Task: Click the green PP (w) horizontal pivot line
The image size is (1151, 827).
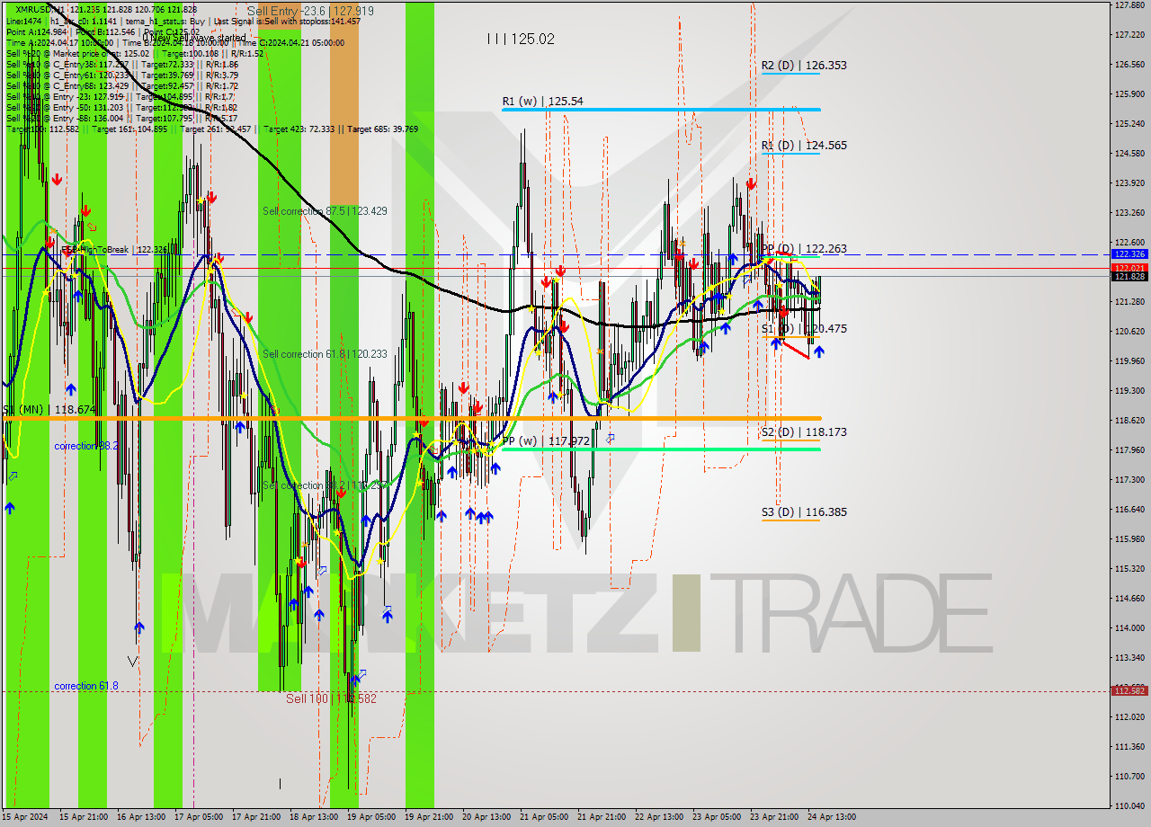Action: click(x=661, y=449)
